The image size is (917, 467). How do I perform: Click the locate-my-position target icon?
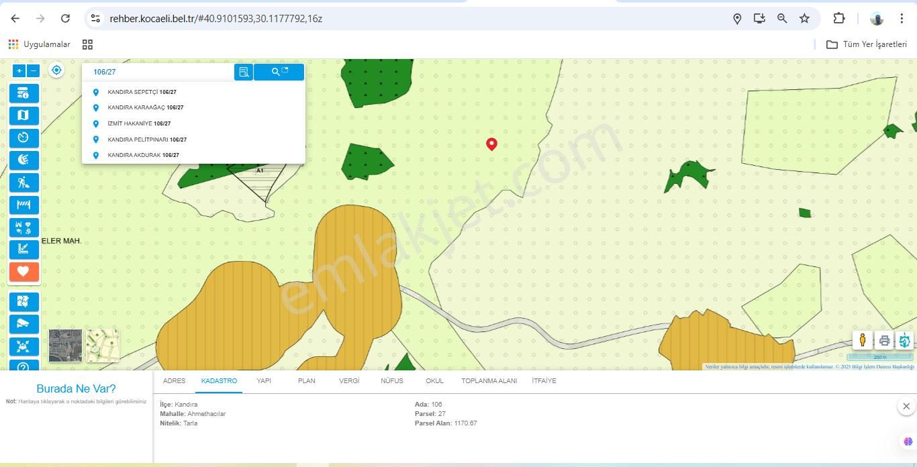pos(56,70)
